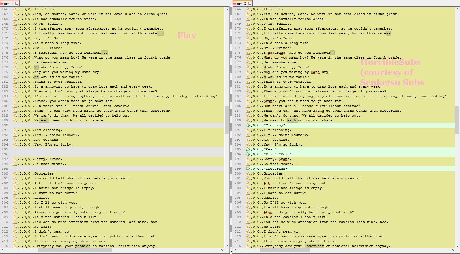Close the 'new 2' tab with its X

[250, 3]
